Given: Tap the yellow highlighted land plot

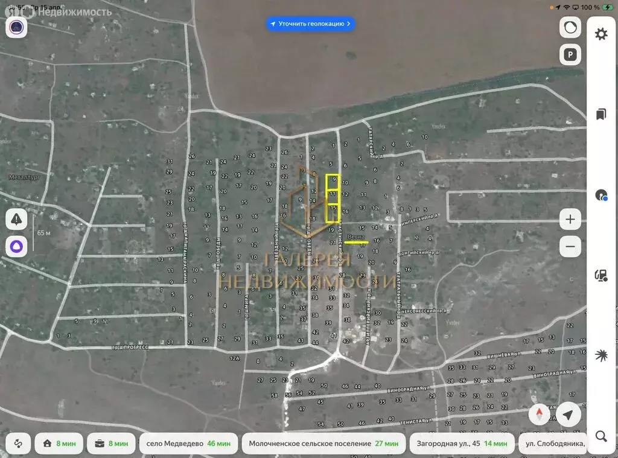Looking at the screenshot, I should click(x=333, y=198).
